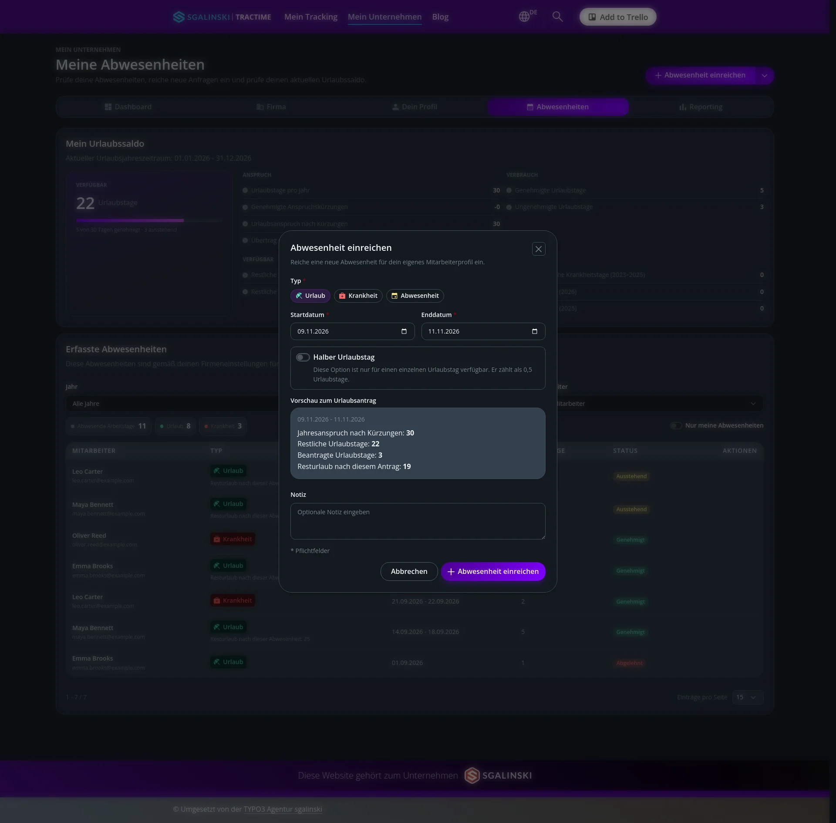Select the Krankheit absence type
836x823 pixels.
(358, 296)
